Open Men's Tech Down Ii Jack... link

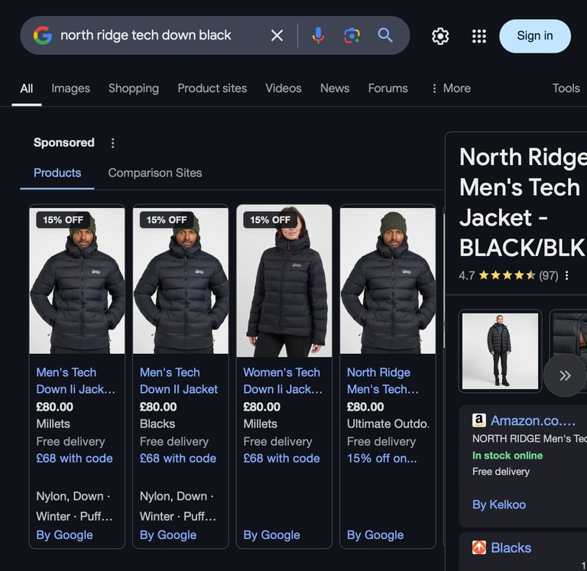click(x=76, y=381)
